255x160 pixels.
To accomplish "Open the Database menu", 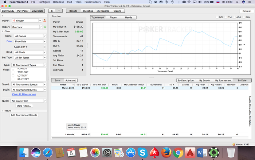I will [59, 2].
